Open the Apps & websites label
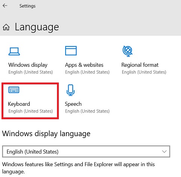This screenshot has height=177, width=181. (x=84, y=65)
